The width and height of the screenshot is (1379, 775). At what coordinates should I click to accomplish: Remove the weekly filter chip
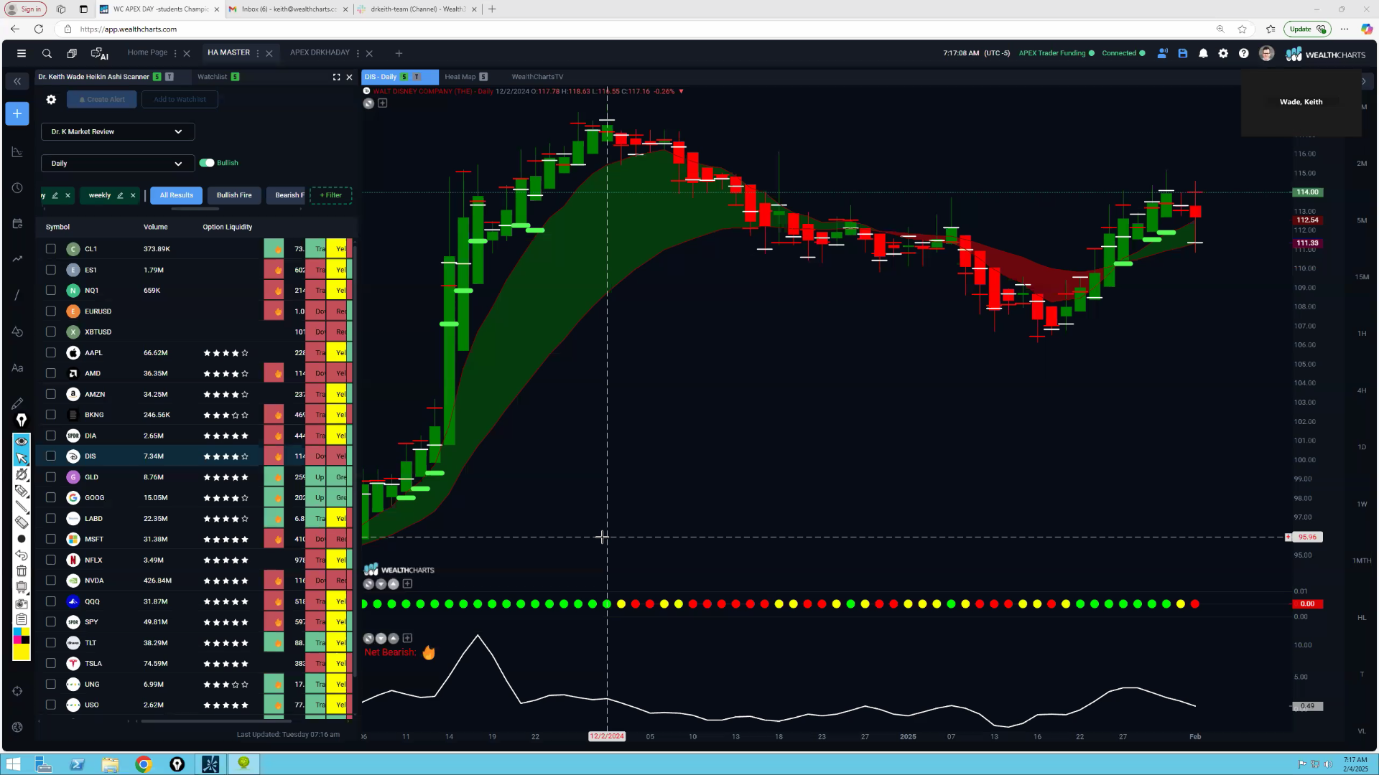(133, 195)
